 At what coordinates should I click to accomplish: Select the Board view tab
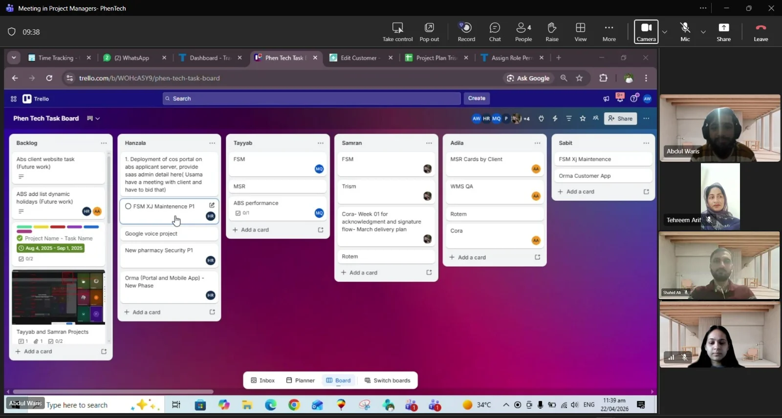(339, 380)
